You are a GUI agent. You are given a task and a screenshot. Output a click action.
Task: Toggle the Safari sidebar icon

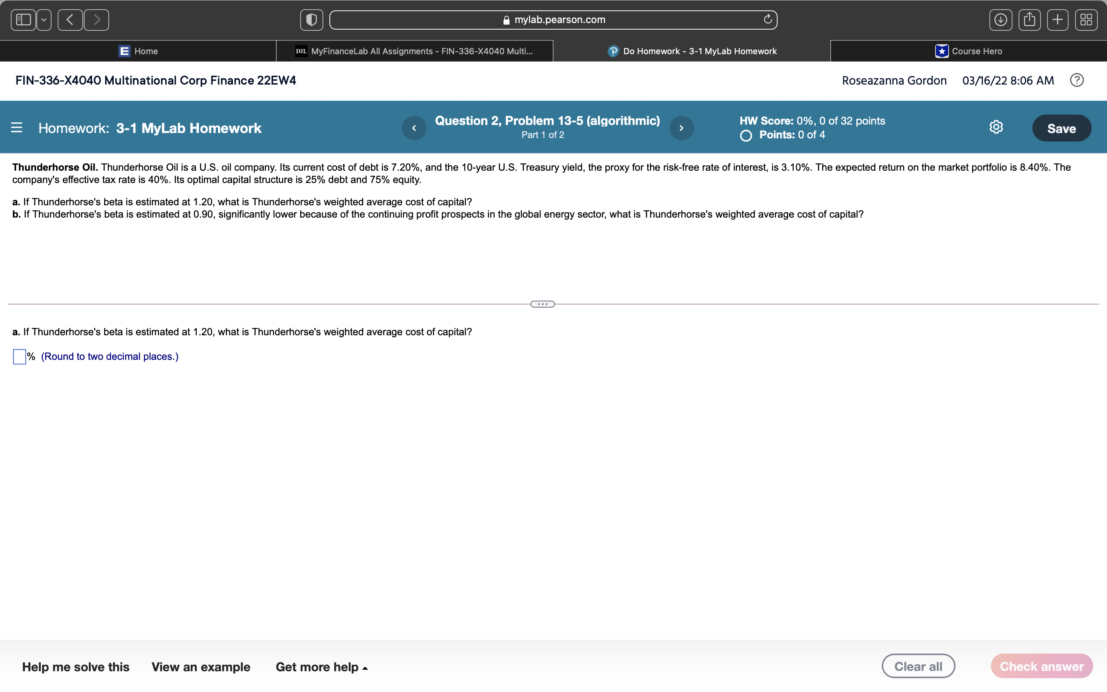(23, 19)
